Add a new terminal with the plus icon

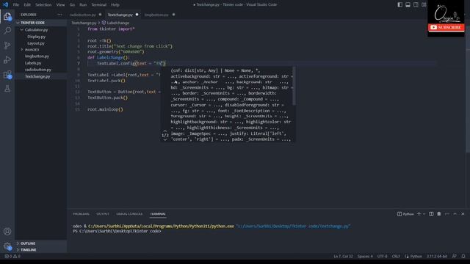419,213
